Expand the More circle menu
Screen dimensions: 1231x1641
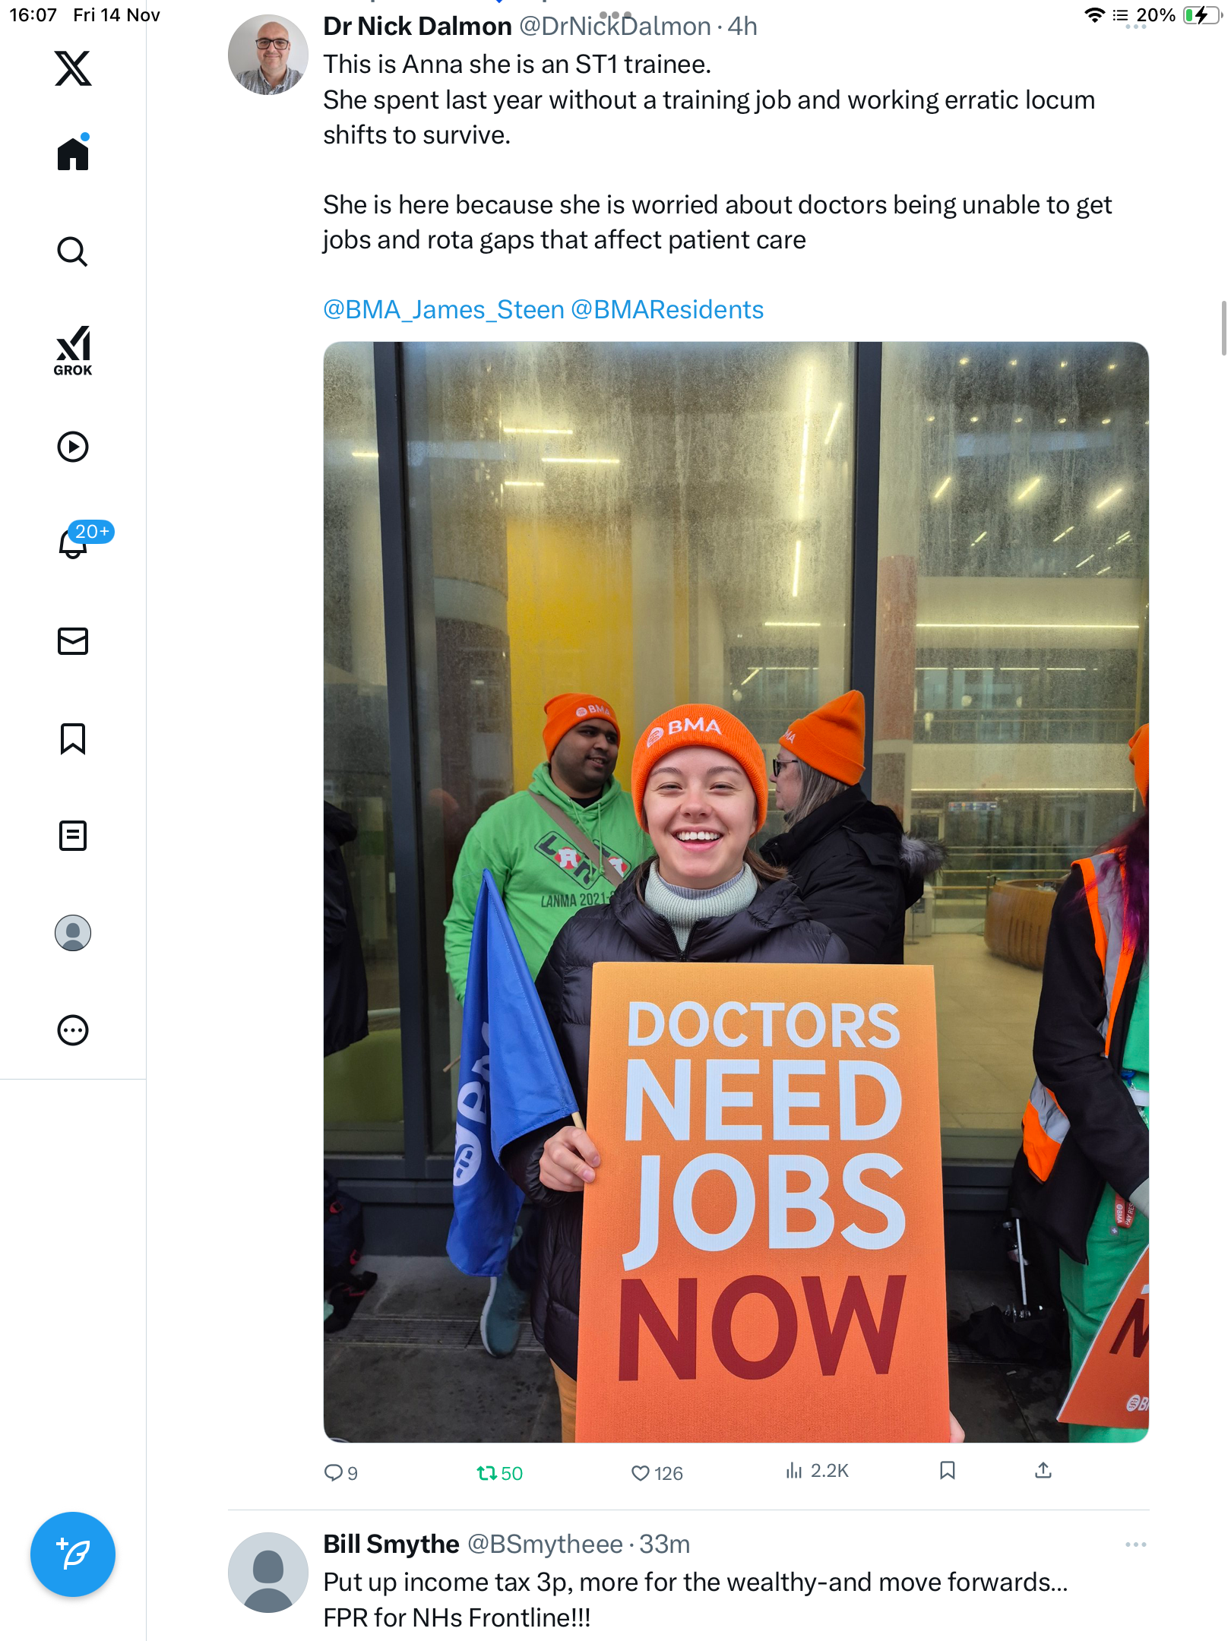point(73,1030)
